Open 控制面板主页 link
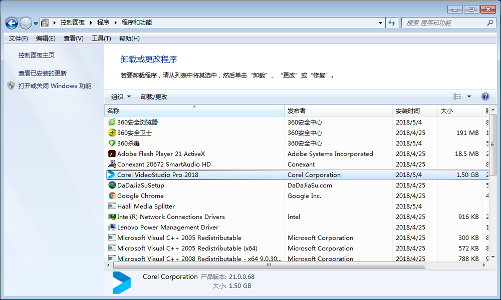 (37, 55)
